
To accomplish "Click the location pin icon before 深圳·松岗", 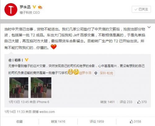I will [96, 73].
